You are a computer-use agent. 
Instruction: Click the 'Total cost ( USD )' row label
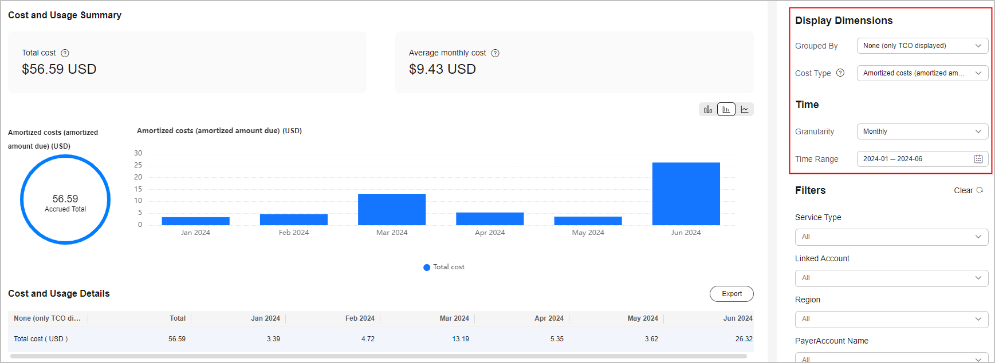click(x=41, y=339)
